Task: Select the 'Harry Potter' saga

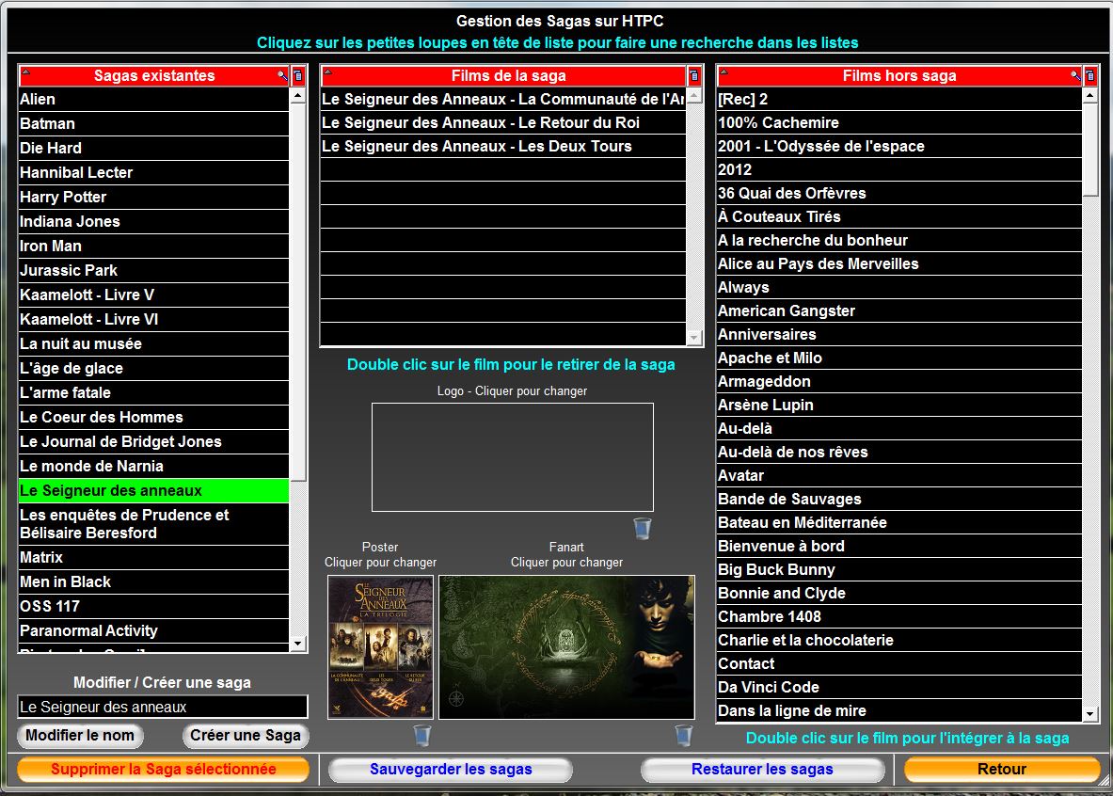Action: tap(154, 198)
